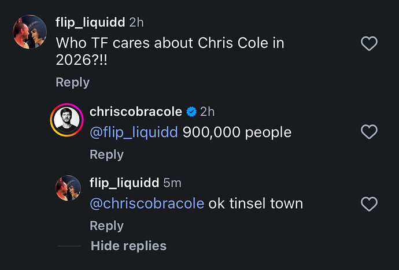
Task: Like flip_liquidd's "Who TF cares" comment
Action: (x=369, y=43)
